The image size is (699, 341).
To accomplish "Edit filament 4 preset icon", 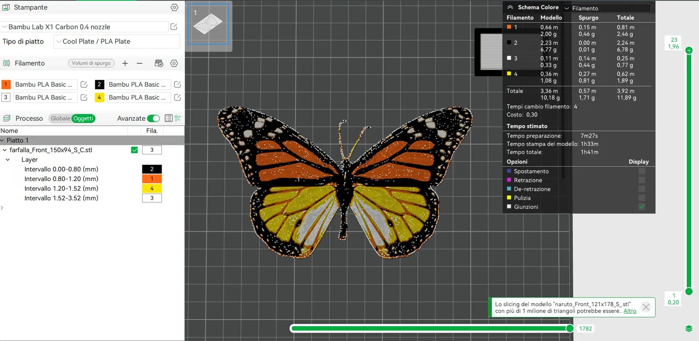I will pyautogui.click(x=177, y=97).
